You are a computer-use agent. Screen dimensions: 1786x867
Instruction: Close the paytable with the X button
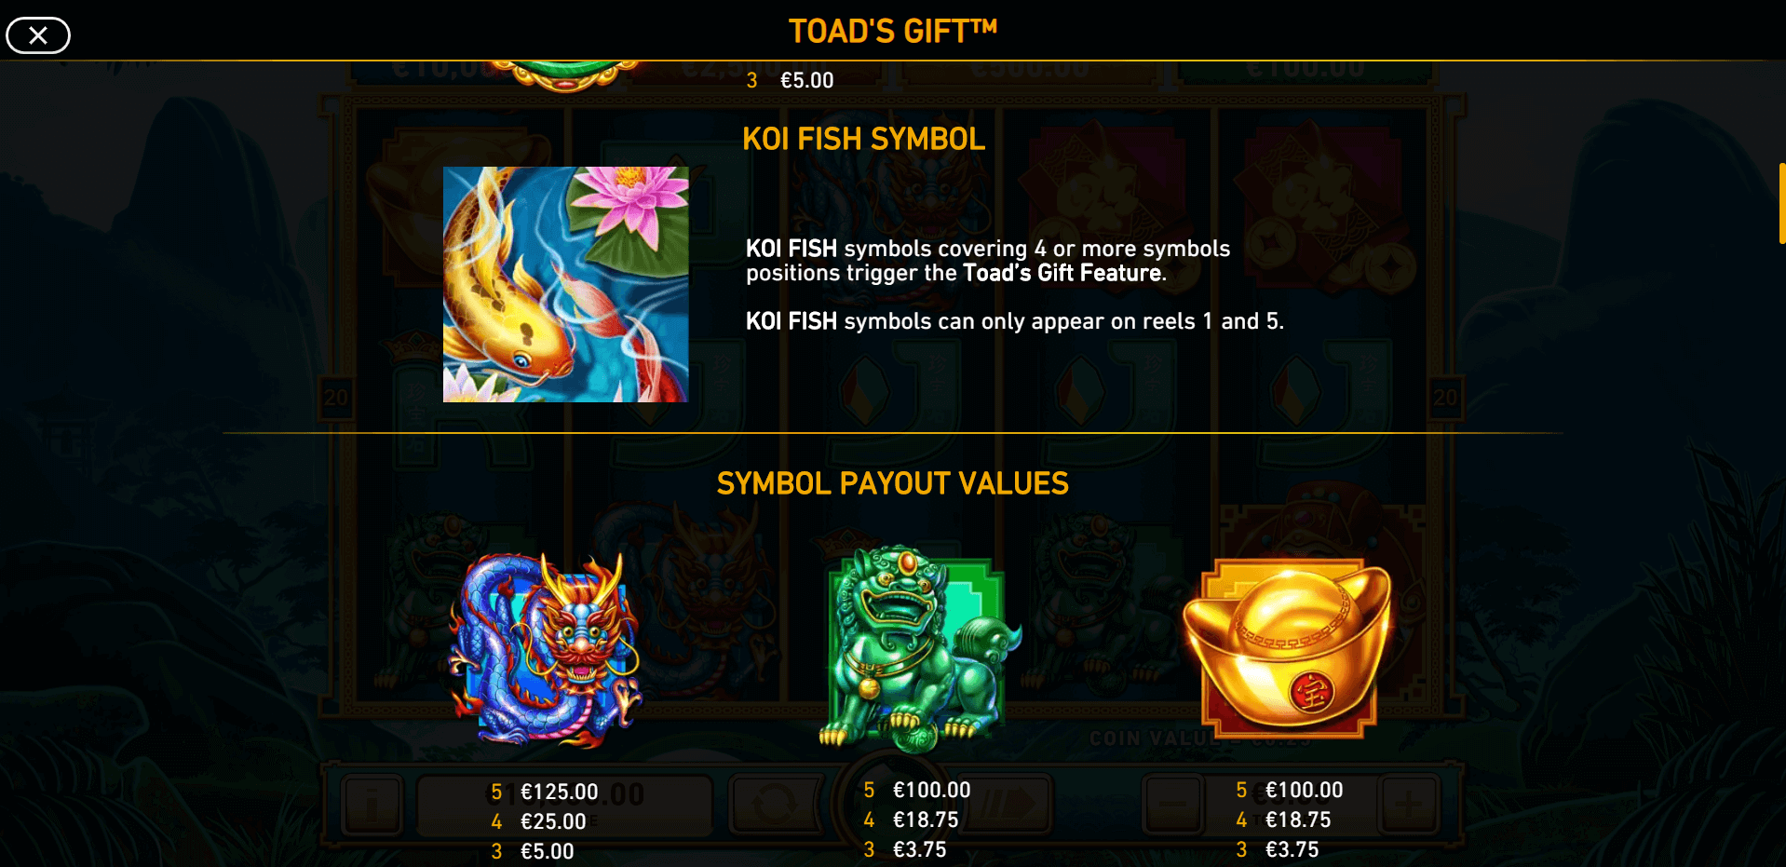tap(38, 35)
